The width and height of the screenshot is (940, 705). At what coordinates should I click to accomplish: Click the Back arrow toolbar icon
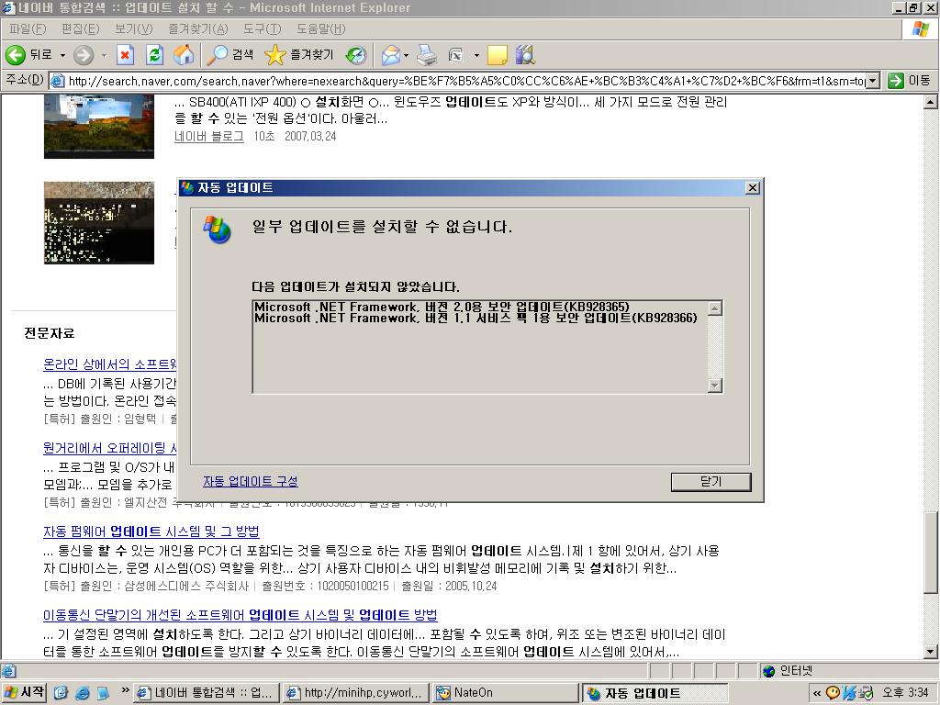click(16, 55)
